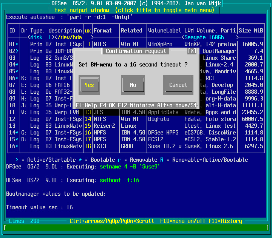Viewport: 272px width, 238px height.
Task: Click the 'Seagate 160Gb' disk name
Action: (x=204, y=37)
